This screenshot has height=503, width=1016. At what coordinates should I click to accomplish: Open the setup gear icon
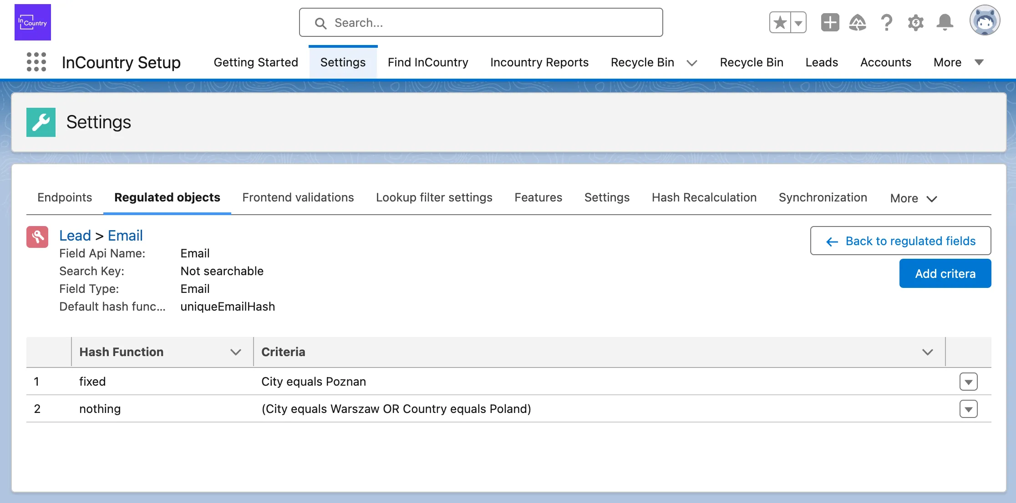pyautogui.click(x=915, y=22)
